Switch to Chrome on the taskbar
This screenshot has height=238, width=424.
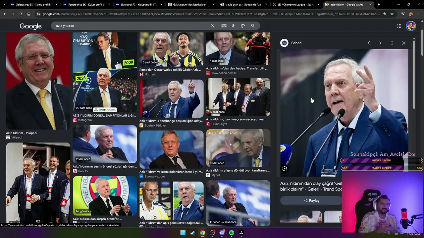(x=202, y=233)
